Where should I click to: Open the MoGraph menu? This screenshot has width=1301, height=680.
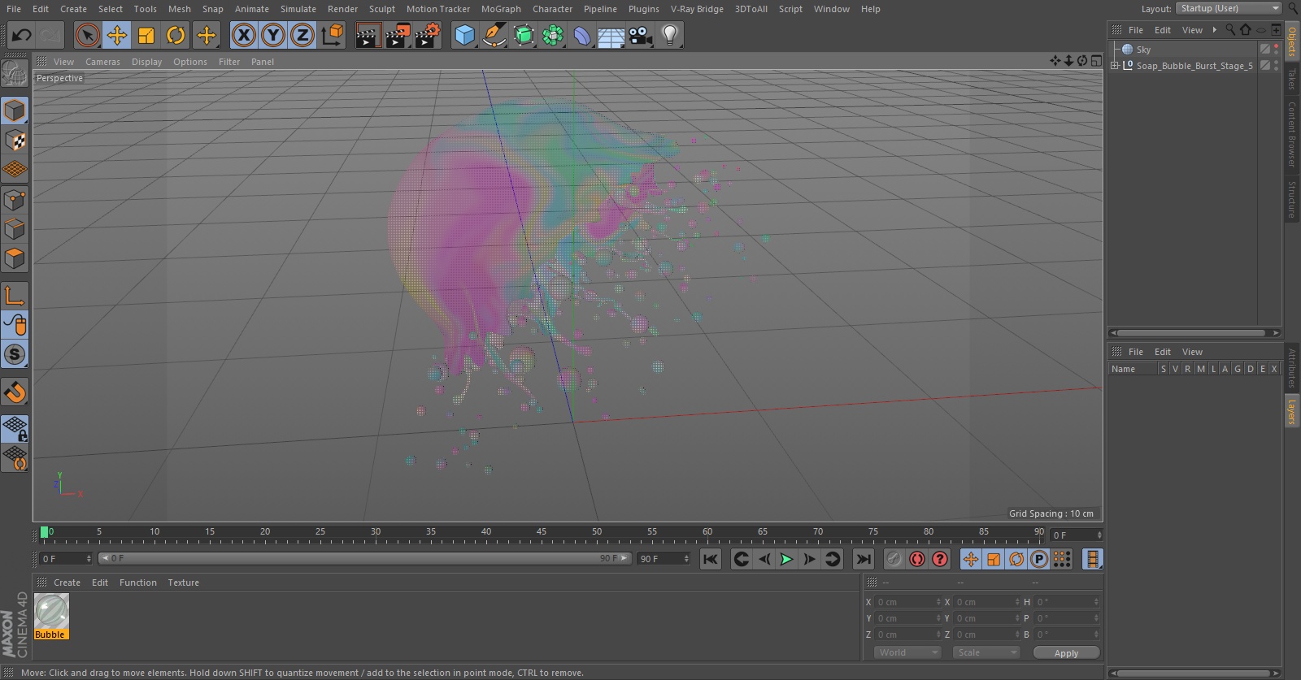tap(501, 9)
